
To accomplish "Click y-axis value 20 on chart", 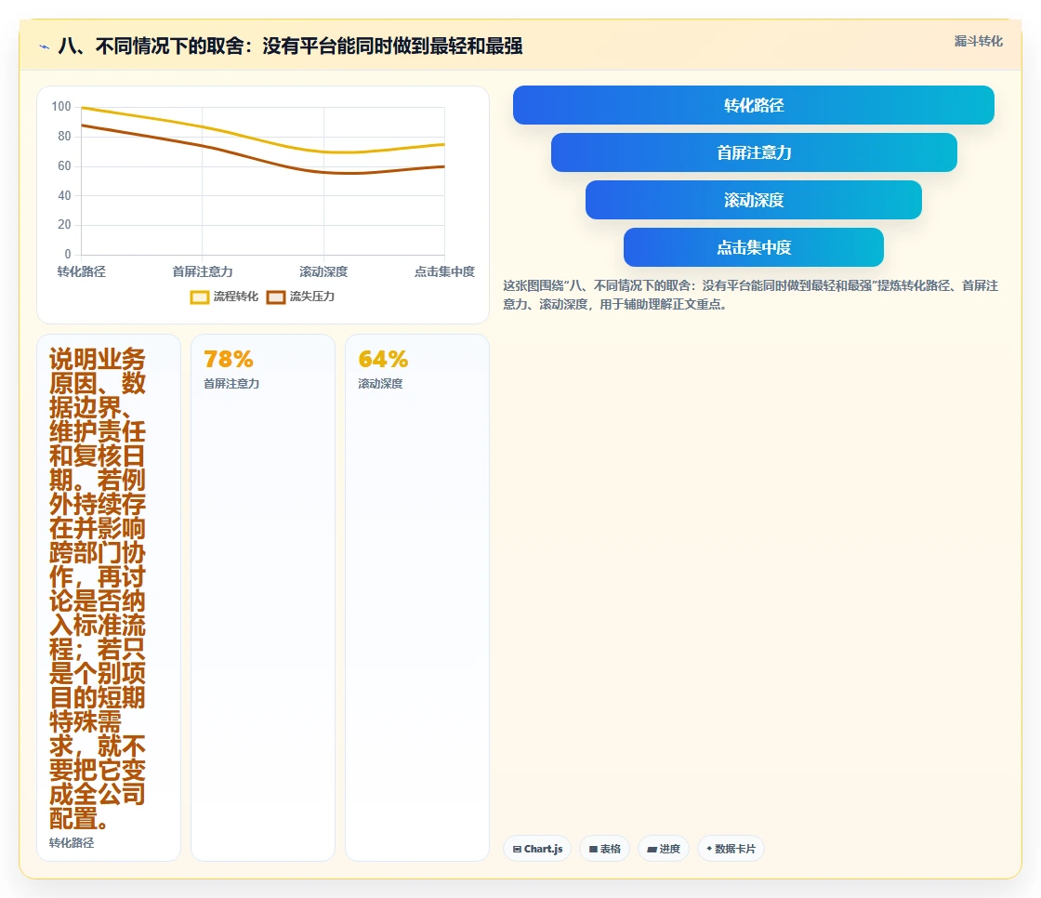I will 64,225.
